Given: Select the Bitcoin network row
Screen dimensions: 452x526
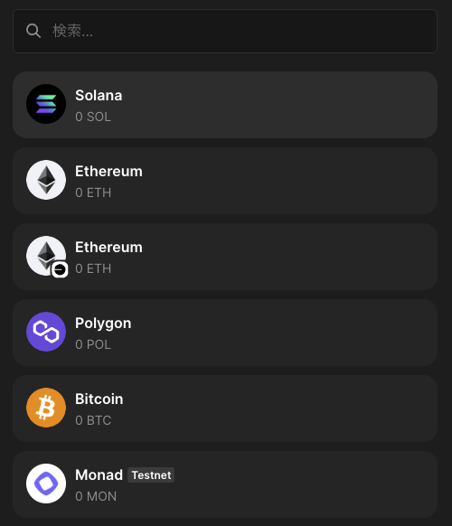Looking at the screenshot, I should (225, 409).
